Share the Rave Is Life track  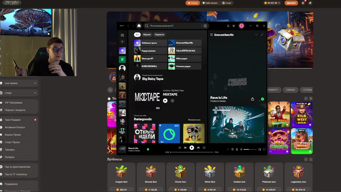click(x=253, y=99)
